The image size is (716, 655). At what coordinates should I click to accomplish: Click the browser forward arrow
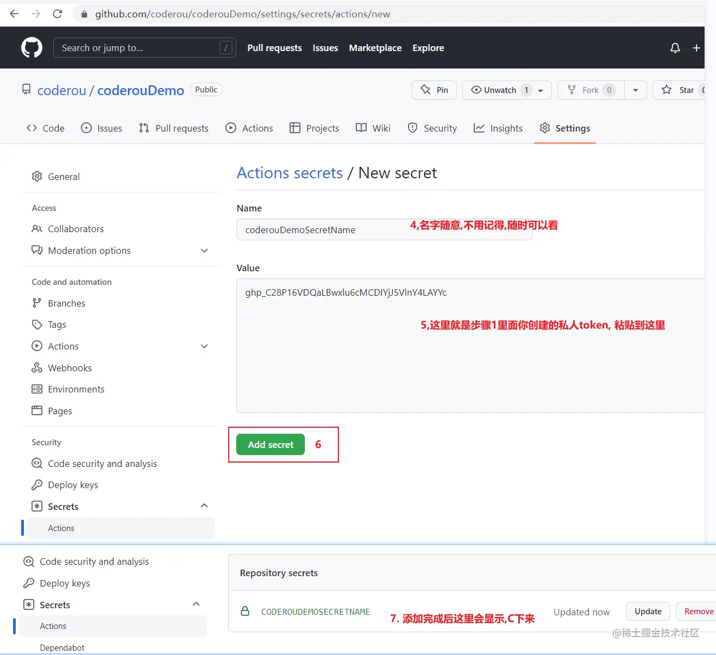(x=36, y=14)
